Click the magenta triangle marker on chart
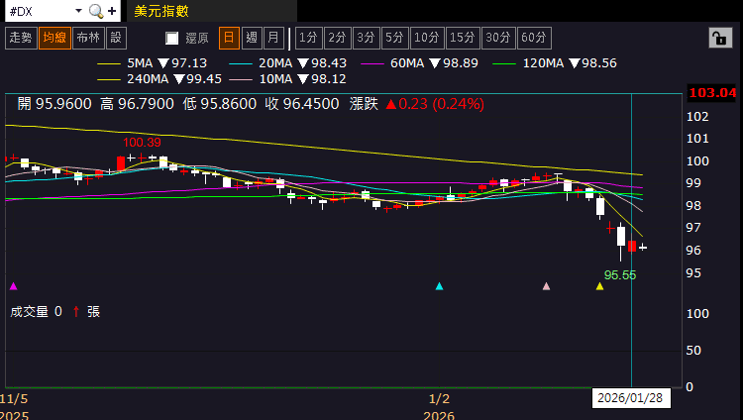The image size is (743, 420). pos(13,286)
